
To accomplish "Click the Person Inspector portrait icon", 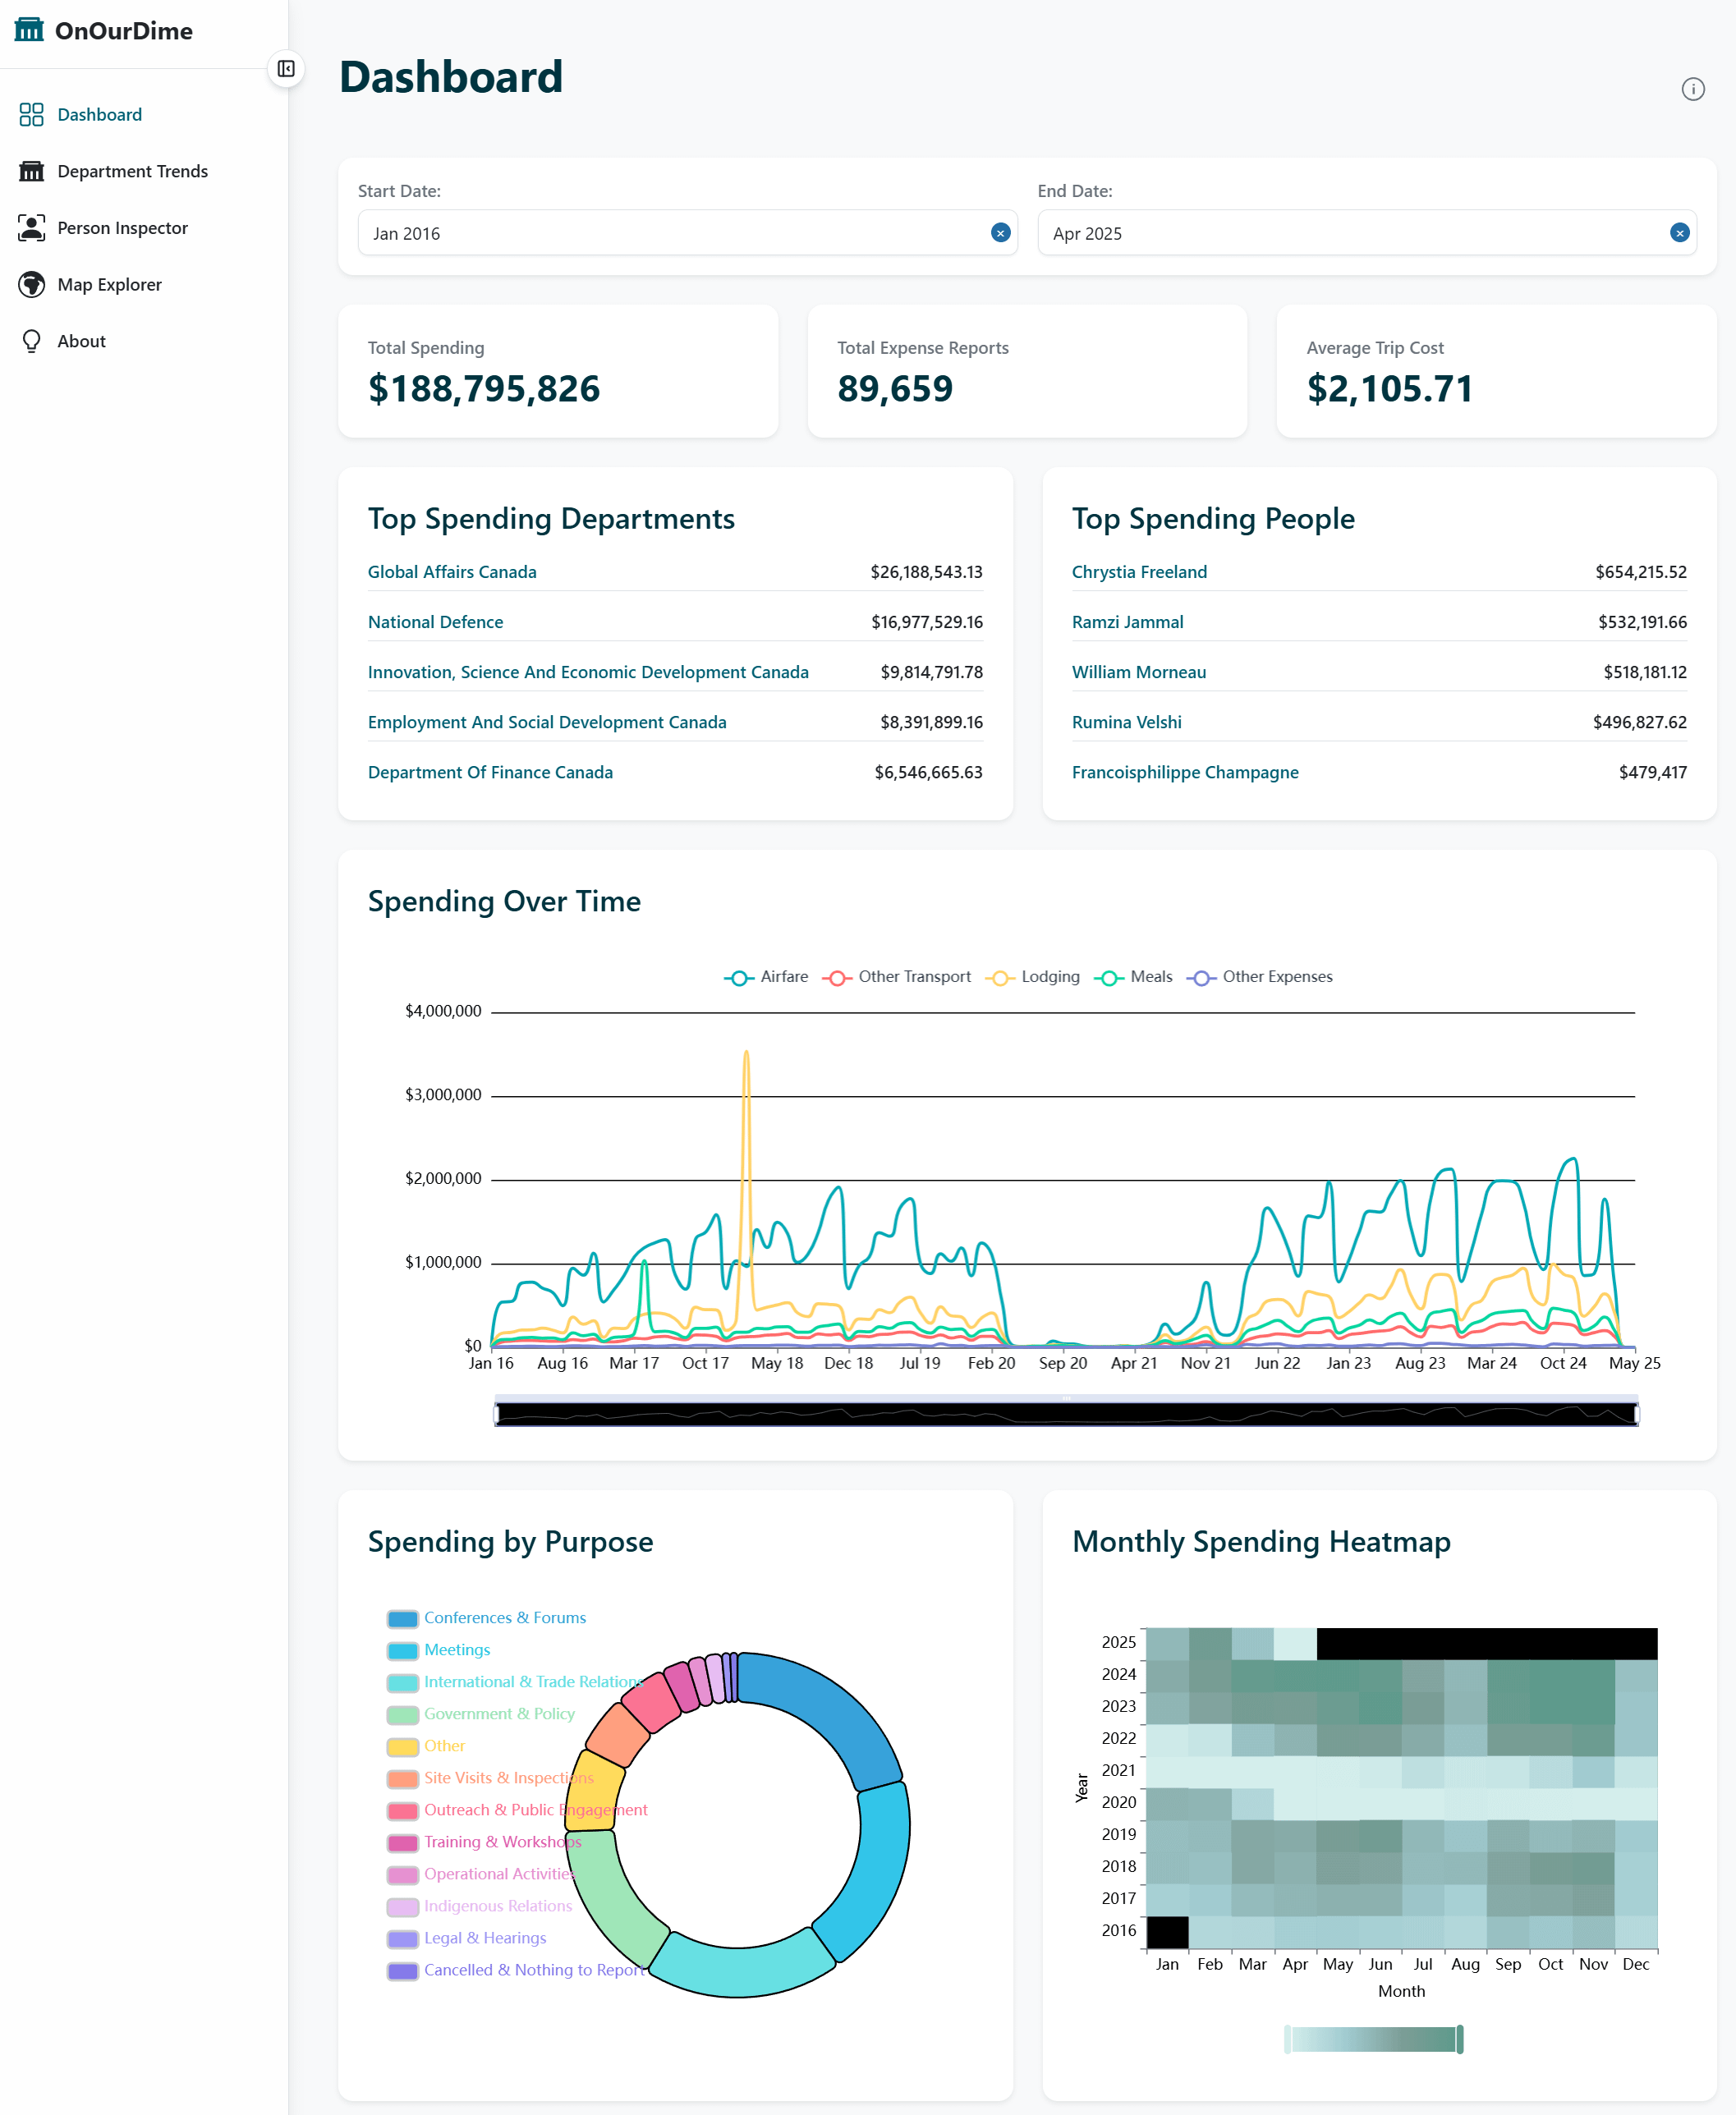I will 31,228.
